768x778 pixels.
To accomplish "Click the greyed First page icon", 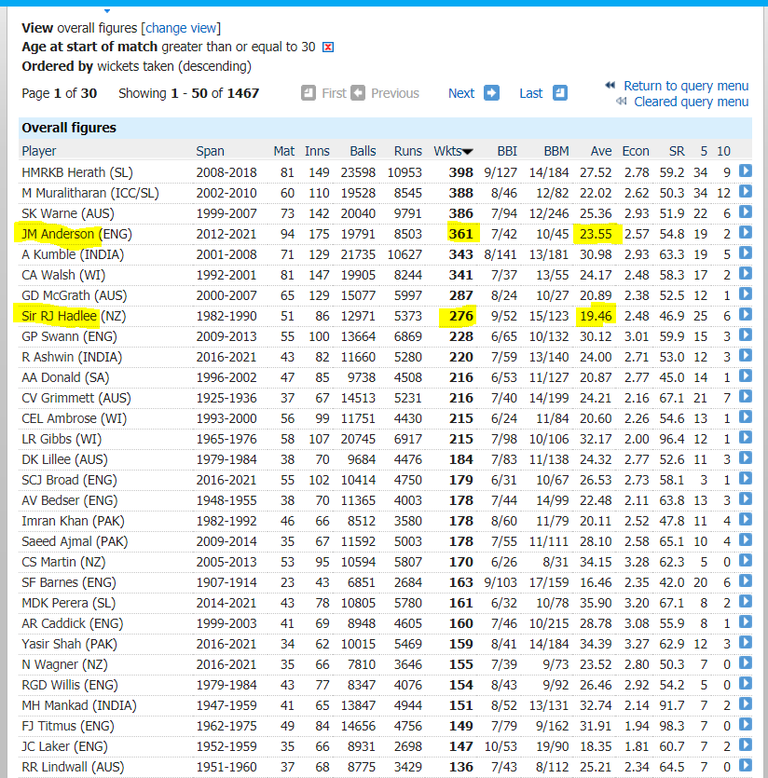I will coord(309,93).
